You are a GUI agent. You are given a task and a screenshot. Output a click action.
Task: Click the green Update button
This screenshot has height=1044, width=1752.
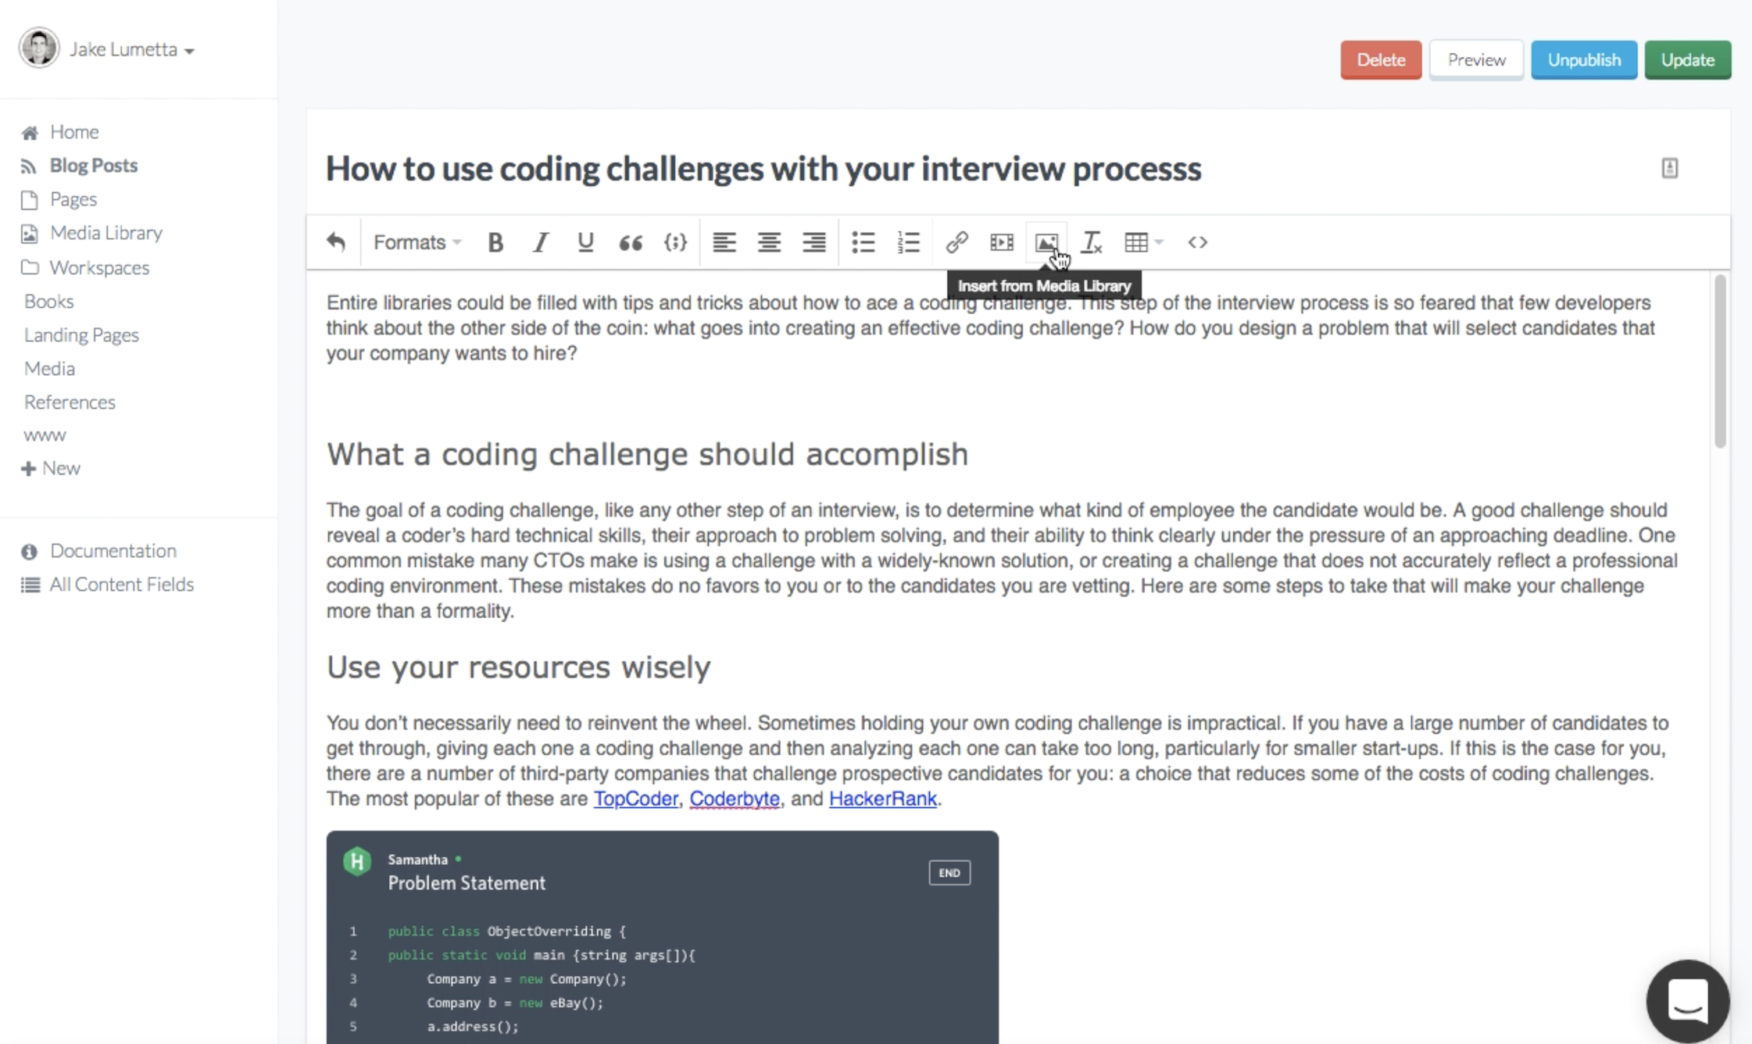coord(1688,60)
